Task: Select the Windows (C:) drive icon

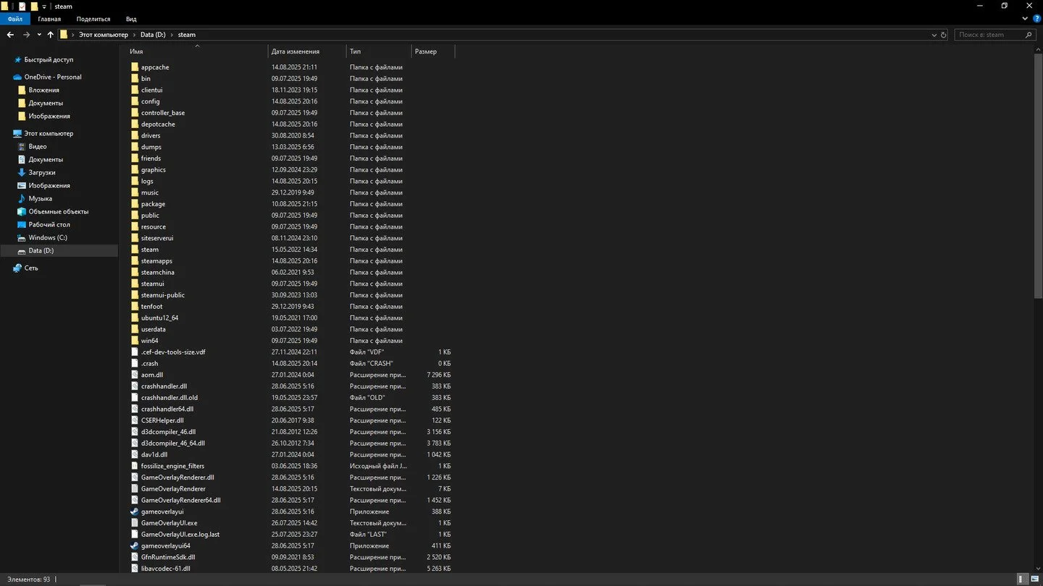Action: pyautogui.click(x=22, y=237)
